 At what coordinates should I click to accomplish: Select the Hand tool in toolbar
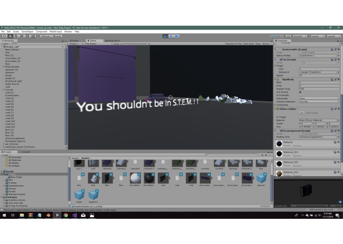click(x=4, y=36)
